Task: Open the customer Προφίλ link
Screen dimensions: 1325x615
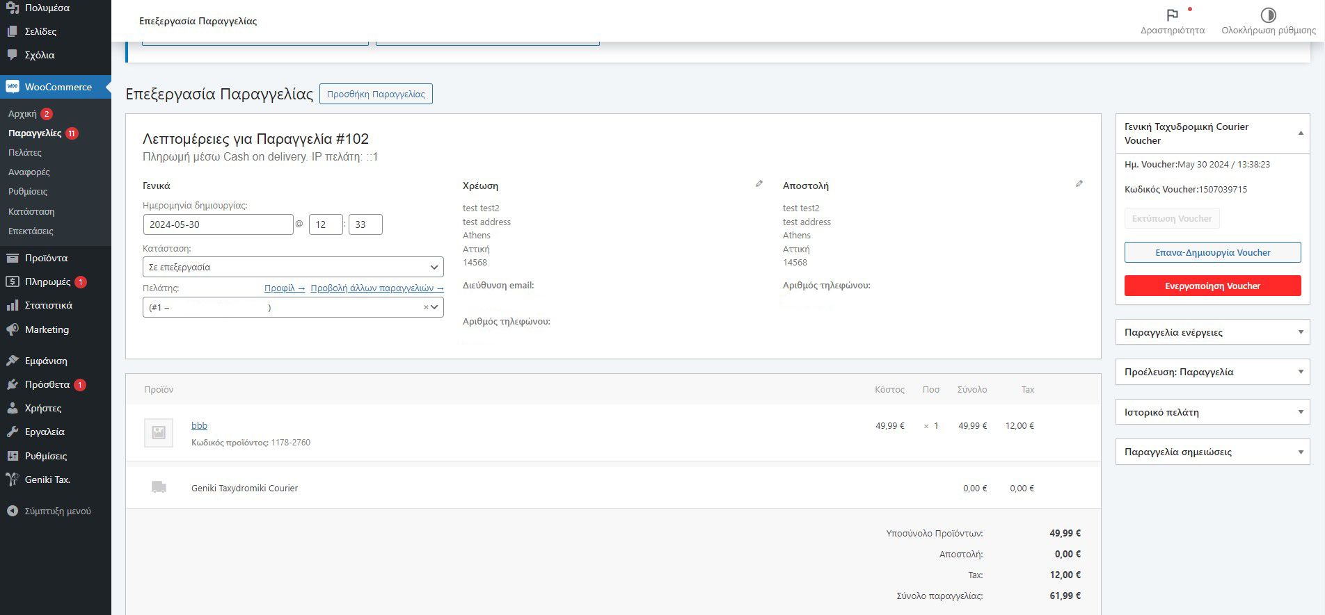Action: tap(284, 288)
